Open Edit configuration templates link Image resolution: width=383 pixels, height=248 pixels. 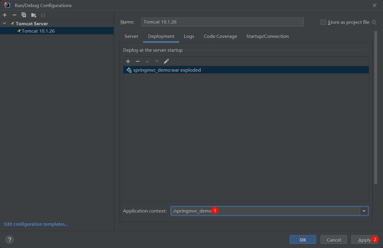coord(36,224)
